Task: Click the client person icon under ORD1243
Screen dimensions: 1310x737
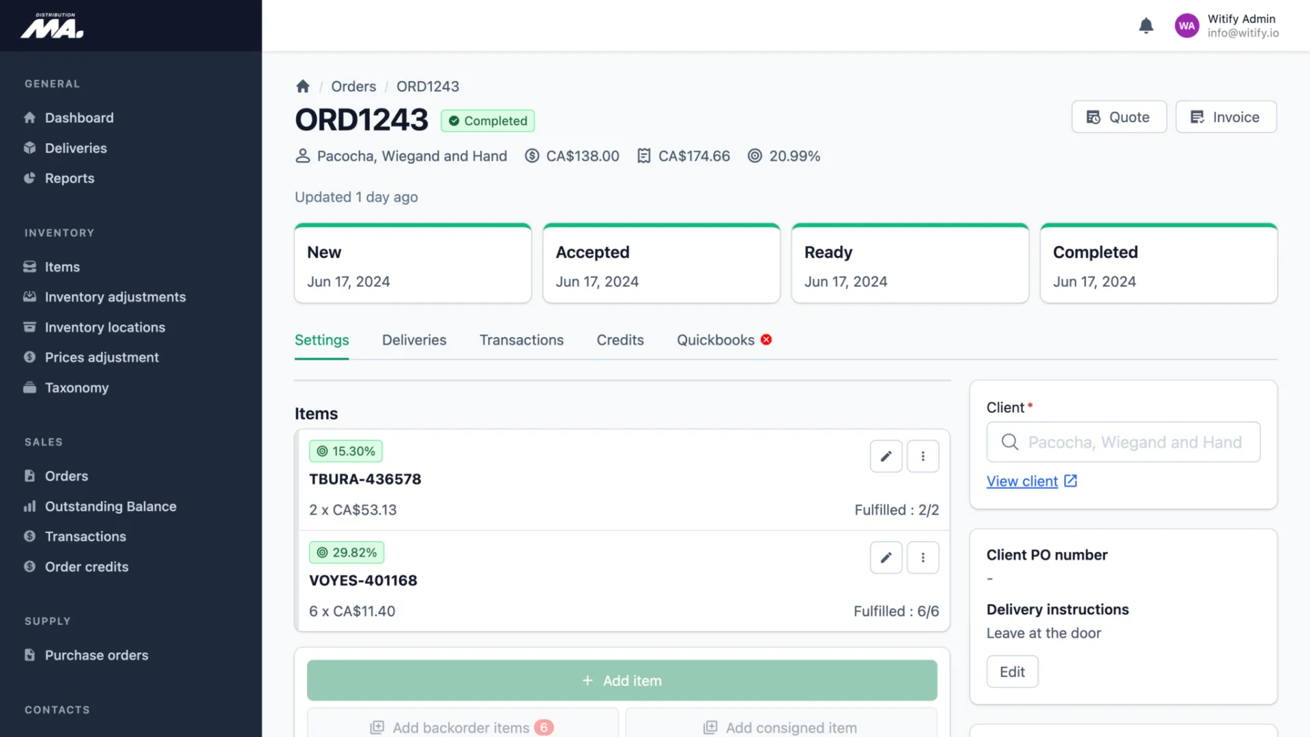Action: 302,156
